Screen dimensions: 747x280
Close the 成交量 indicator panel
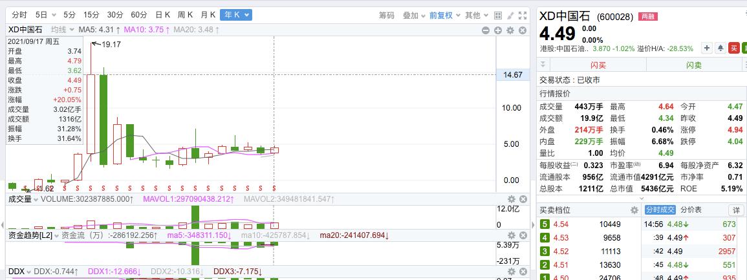click(x=523, y=199)
